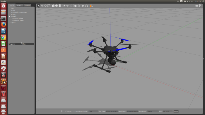Open Ubuntu Software Center from dock
Screen dimensions: 205x115
coord(4,50)
